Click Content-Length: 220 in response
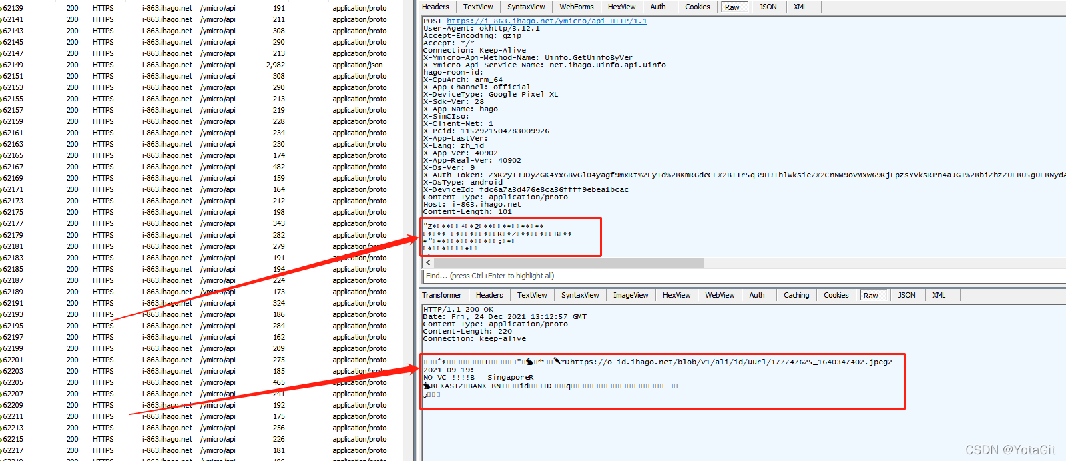The height and width of the screenshot is (461, 1066). point(467,331)
